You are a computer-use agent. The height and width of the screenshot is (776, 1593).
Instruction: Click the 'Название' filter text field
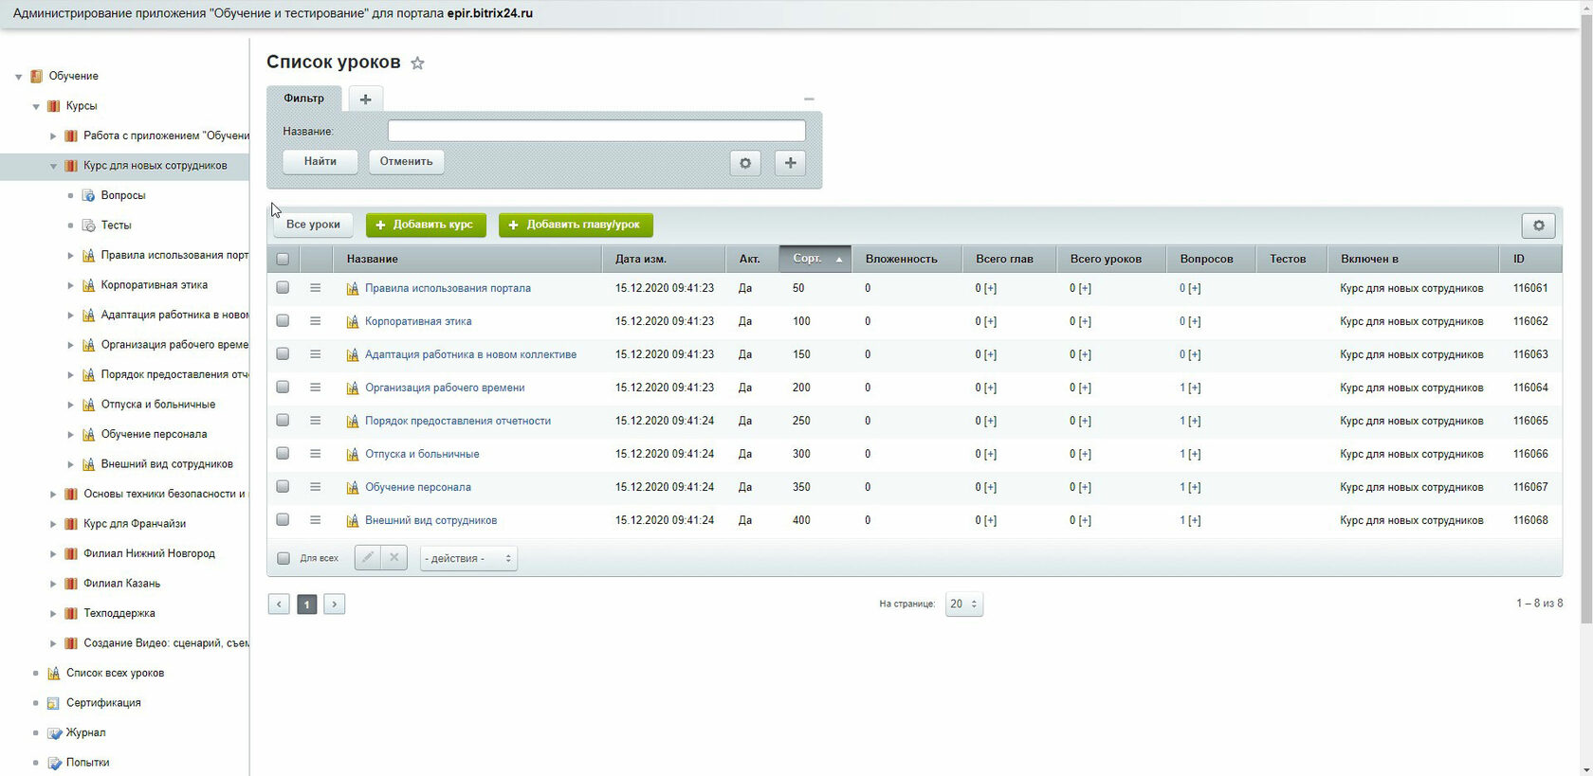596,131
